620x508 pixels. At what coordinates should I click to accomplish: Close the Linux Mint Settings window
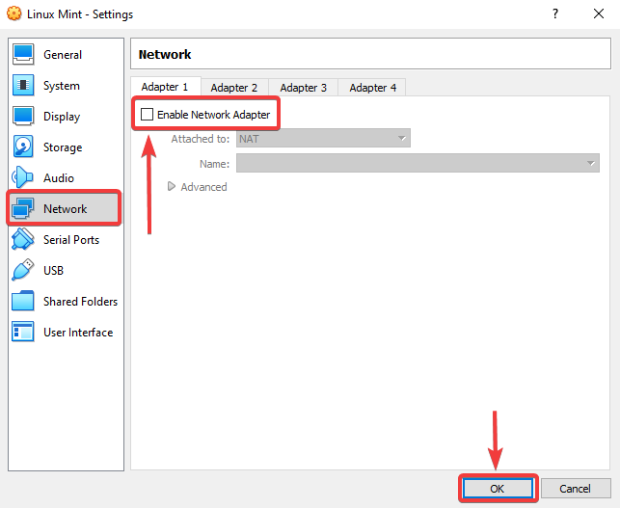(x=599, y=13)
